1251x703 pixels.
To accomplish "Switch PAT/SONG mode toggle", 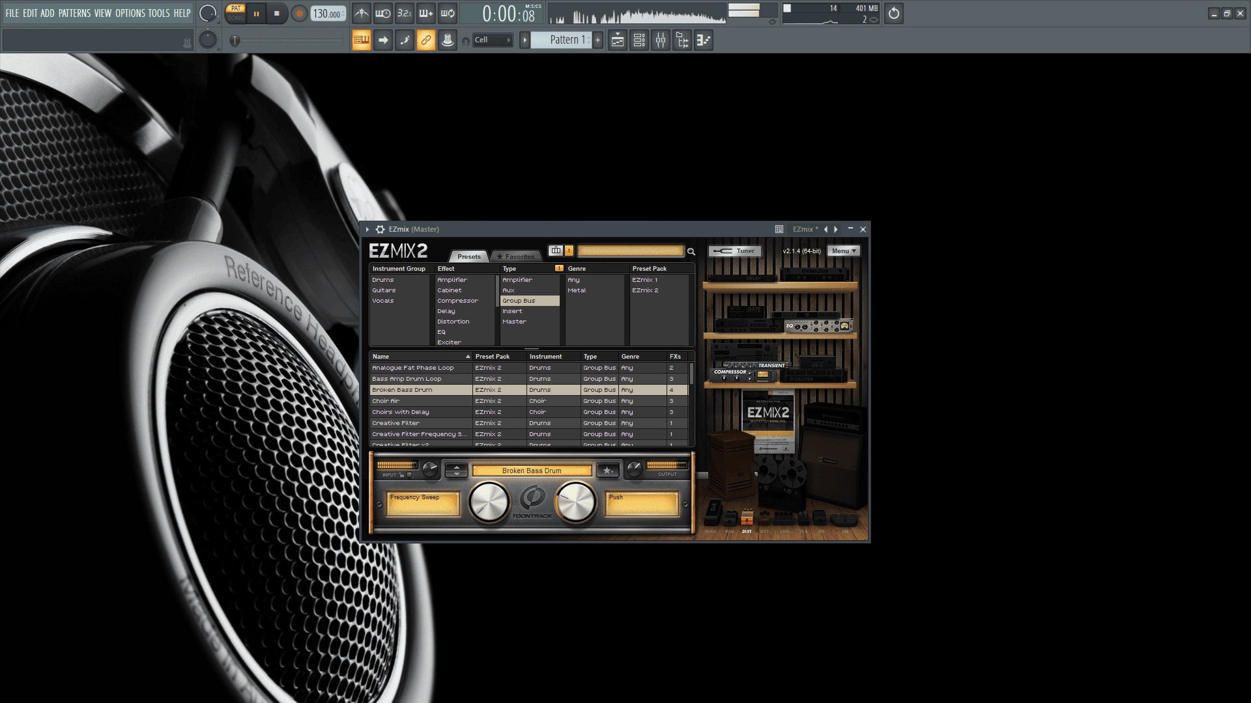I will click(235, 13).
